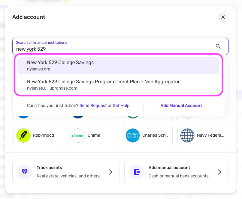Click the Track assets diamond icon
Image resolution: width=242 pixels, height=199 pixels.
tap(25, 172)
